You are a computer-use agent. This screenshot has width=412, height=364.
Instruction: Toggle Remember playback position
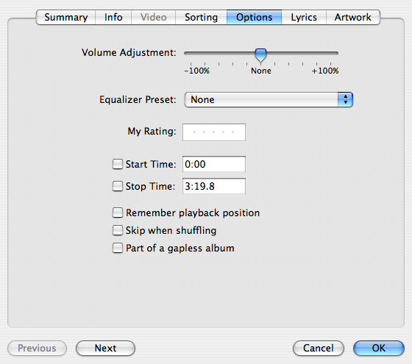pos(118,213)
